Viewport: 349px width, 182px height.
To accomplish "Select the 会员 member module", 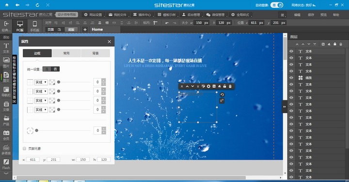I will pos(6,135).
